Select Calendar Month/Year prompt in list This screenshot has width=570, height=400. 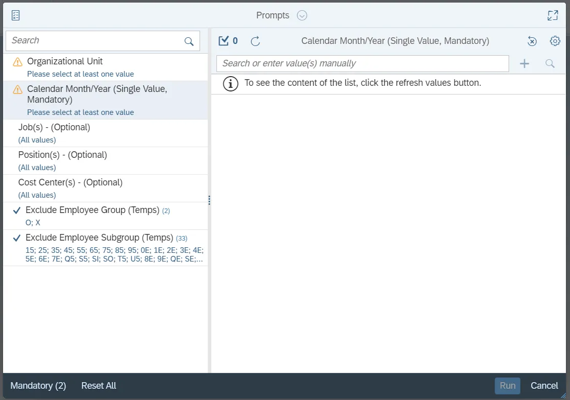[97, 94]
